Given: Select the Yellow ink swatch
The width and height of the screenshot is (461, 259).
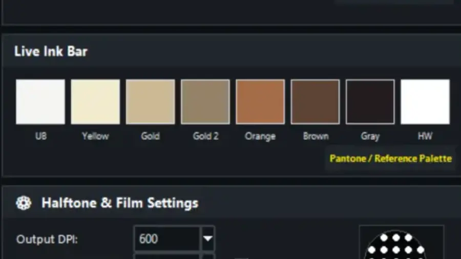Looking at the screenshot, I should pos(96,101).
